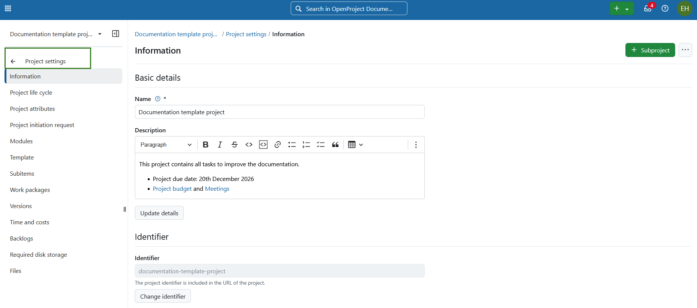Open Project settings breadcrumb link
The height and width of the screenshot is (308, 697).
pyautogui.click(x=246, y=34)
